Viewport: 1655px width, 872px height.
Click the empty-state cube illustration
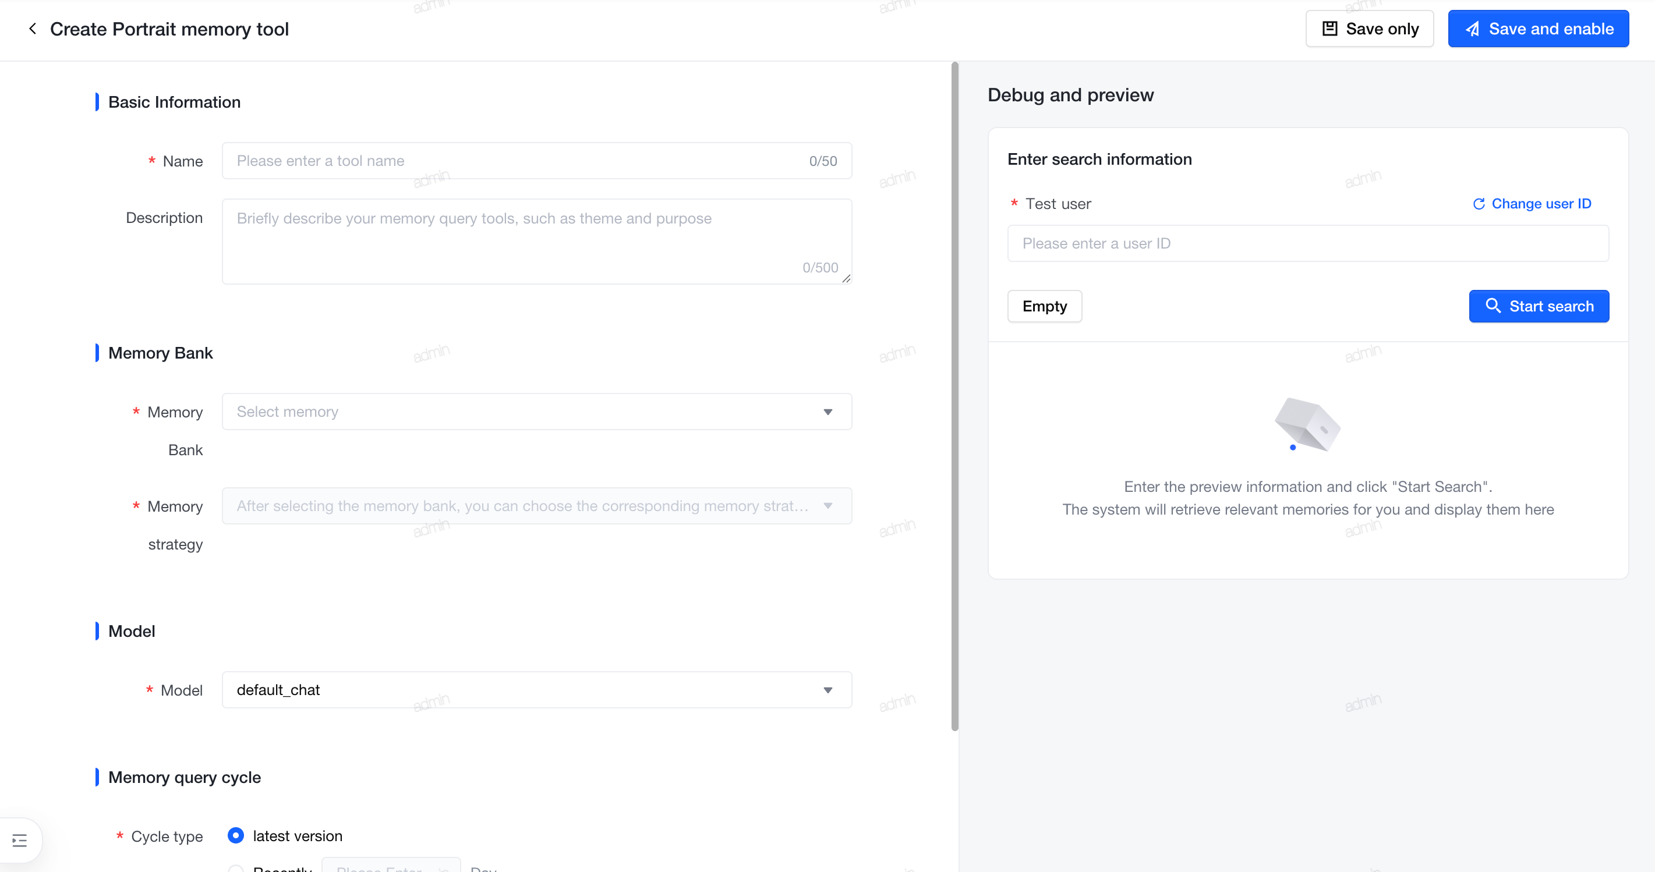coord(1307,424)
